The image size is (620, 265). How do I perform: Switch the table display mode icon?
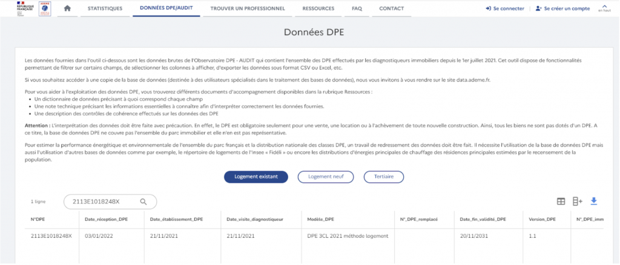(561, 201)
